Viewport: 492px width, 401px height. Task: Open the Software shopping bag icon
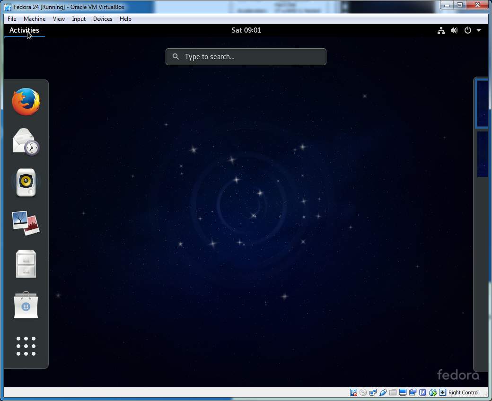[26, 305]
